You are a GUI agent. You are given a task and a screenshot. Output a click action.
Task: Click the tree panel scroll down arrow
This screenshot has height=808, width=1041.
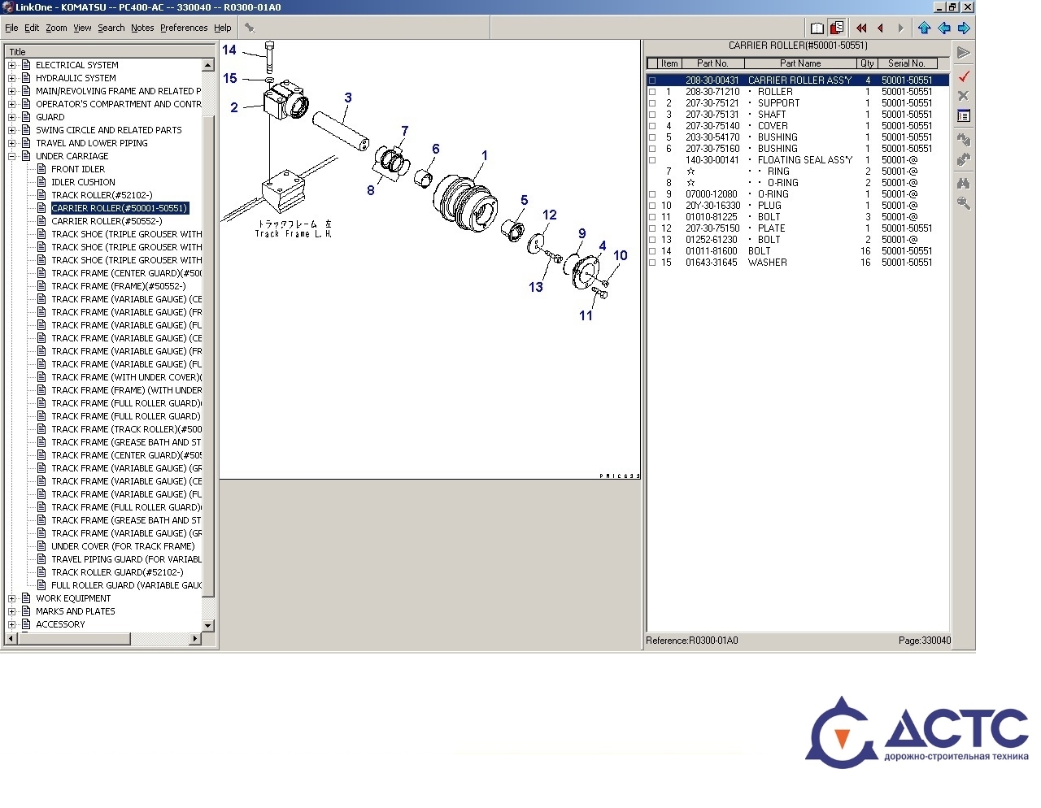208,626
